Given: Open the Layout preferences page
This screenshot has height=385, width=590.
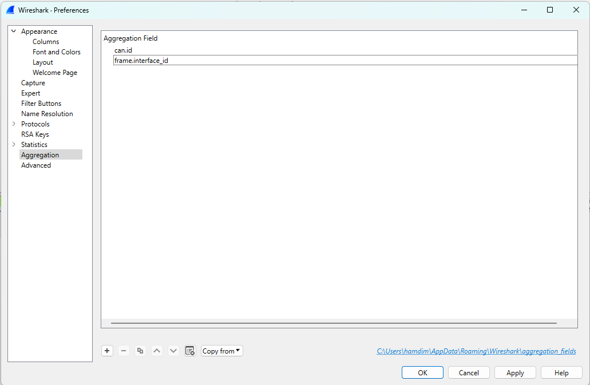Looking at the screenshot, I should point(42,62).
